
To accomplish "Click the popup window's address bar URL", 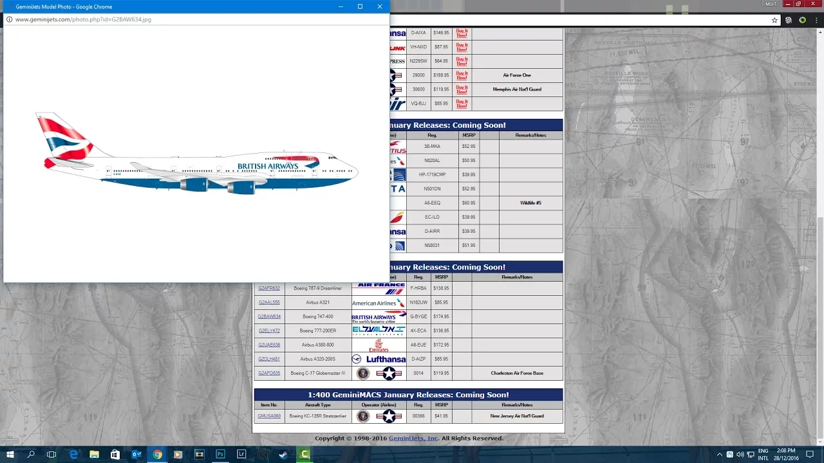I will (x=83, y=19).
